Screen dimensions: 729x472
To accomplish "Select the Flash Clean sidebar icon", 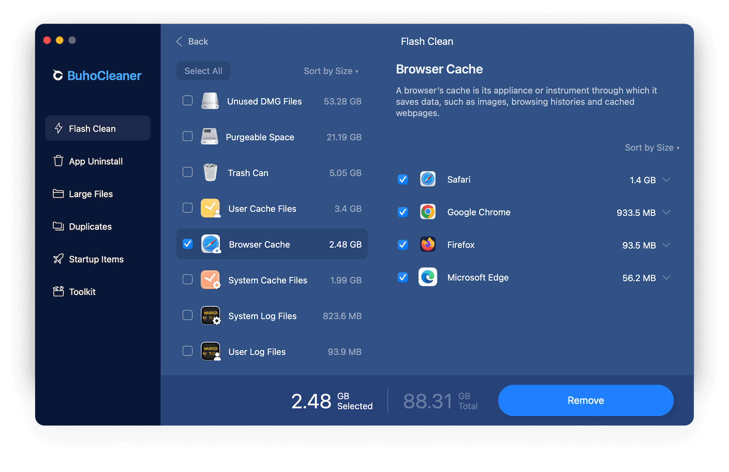I will [x=59, y=128].
